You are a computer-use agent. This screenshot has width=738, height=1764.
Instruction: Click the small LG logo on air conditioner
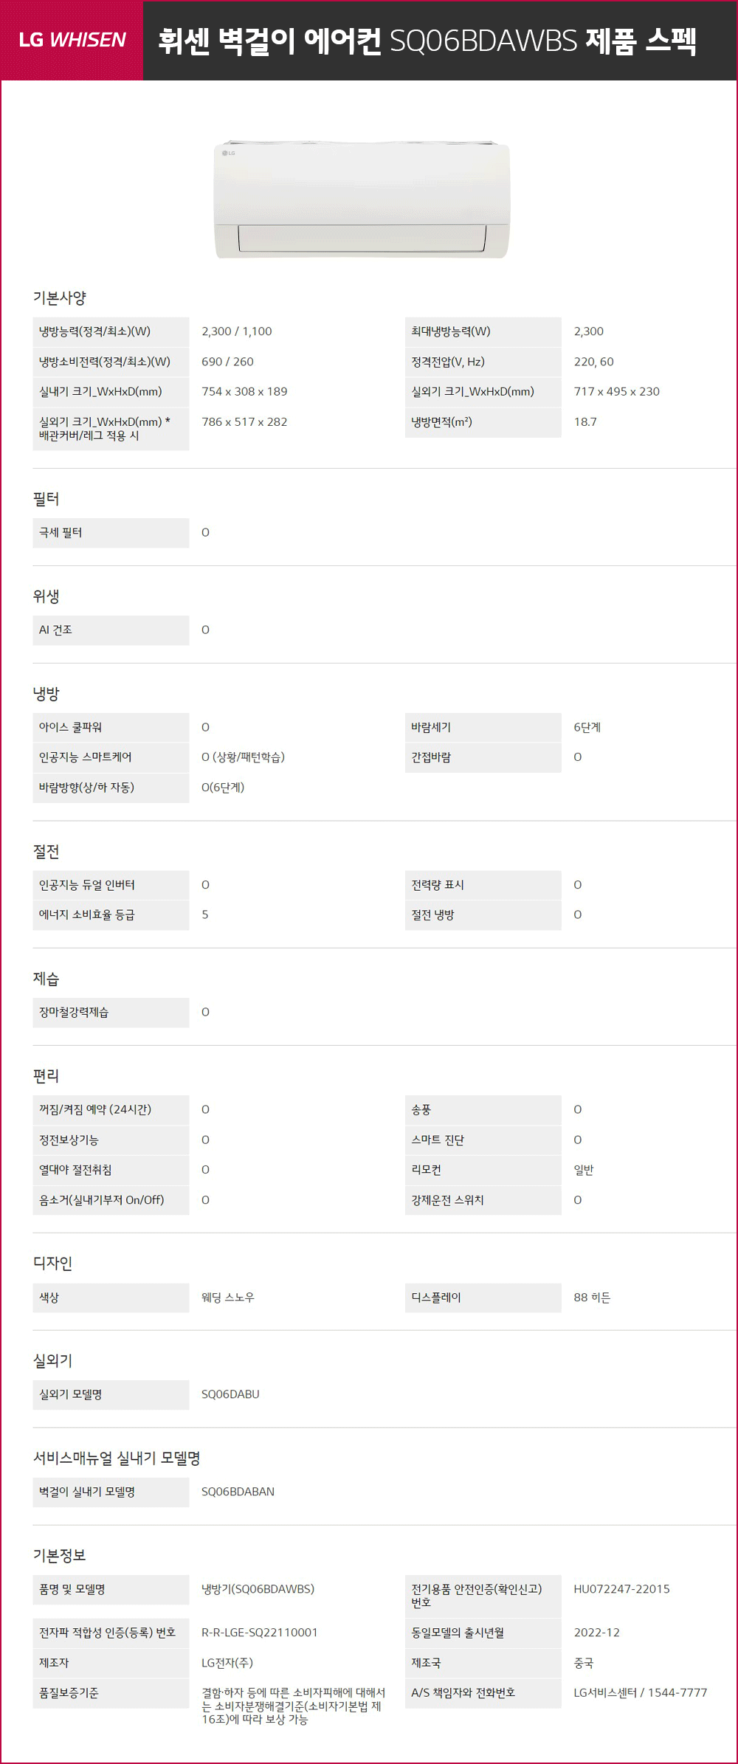pyautogui.click(x=229, y=154)
